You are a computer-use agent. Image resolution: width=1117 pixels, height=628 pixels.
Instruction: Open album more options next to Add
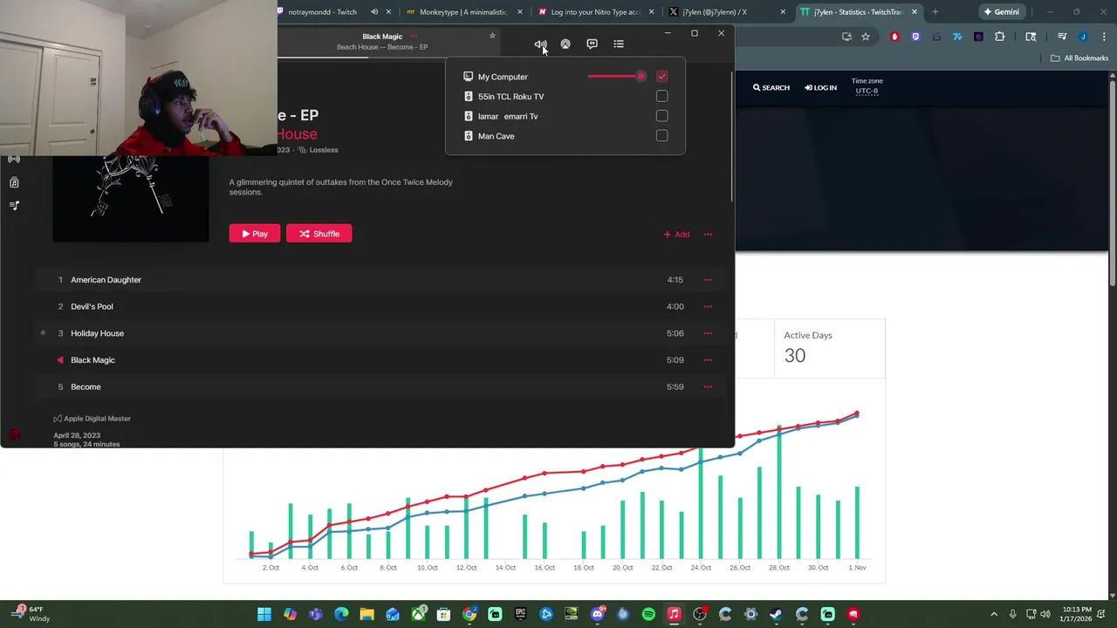coord(708,234)
